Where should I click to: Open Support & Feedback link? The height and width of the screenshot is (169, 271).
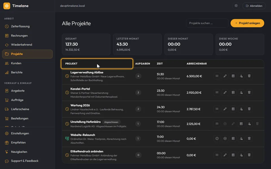[27, 161]
